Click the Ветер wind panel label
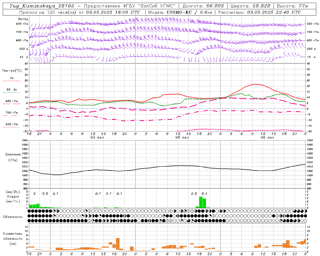 point(23,19)
